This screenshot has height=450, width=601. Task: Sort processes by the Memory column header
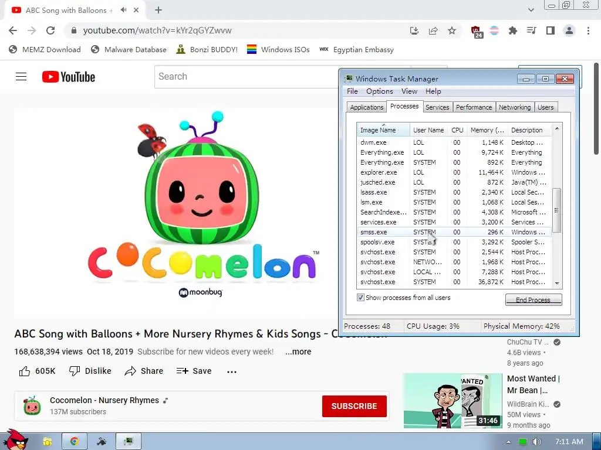(x=487, y=130)
